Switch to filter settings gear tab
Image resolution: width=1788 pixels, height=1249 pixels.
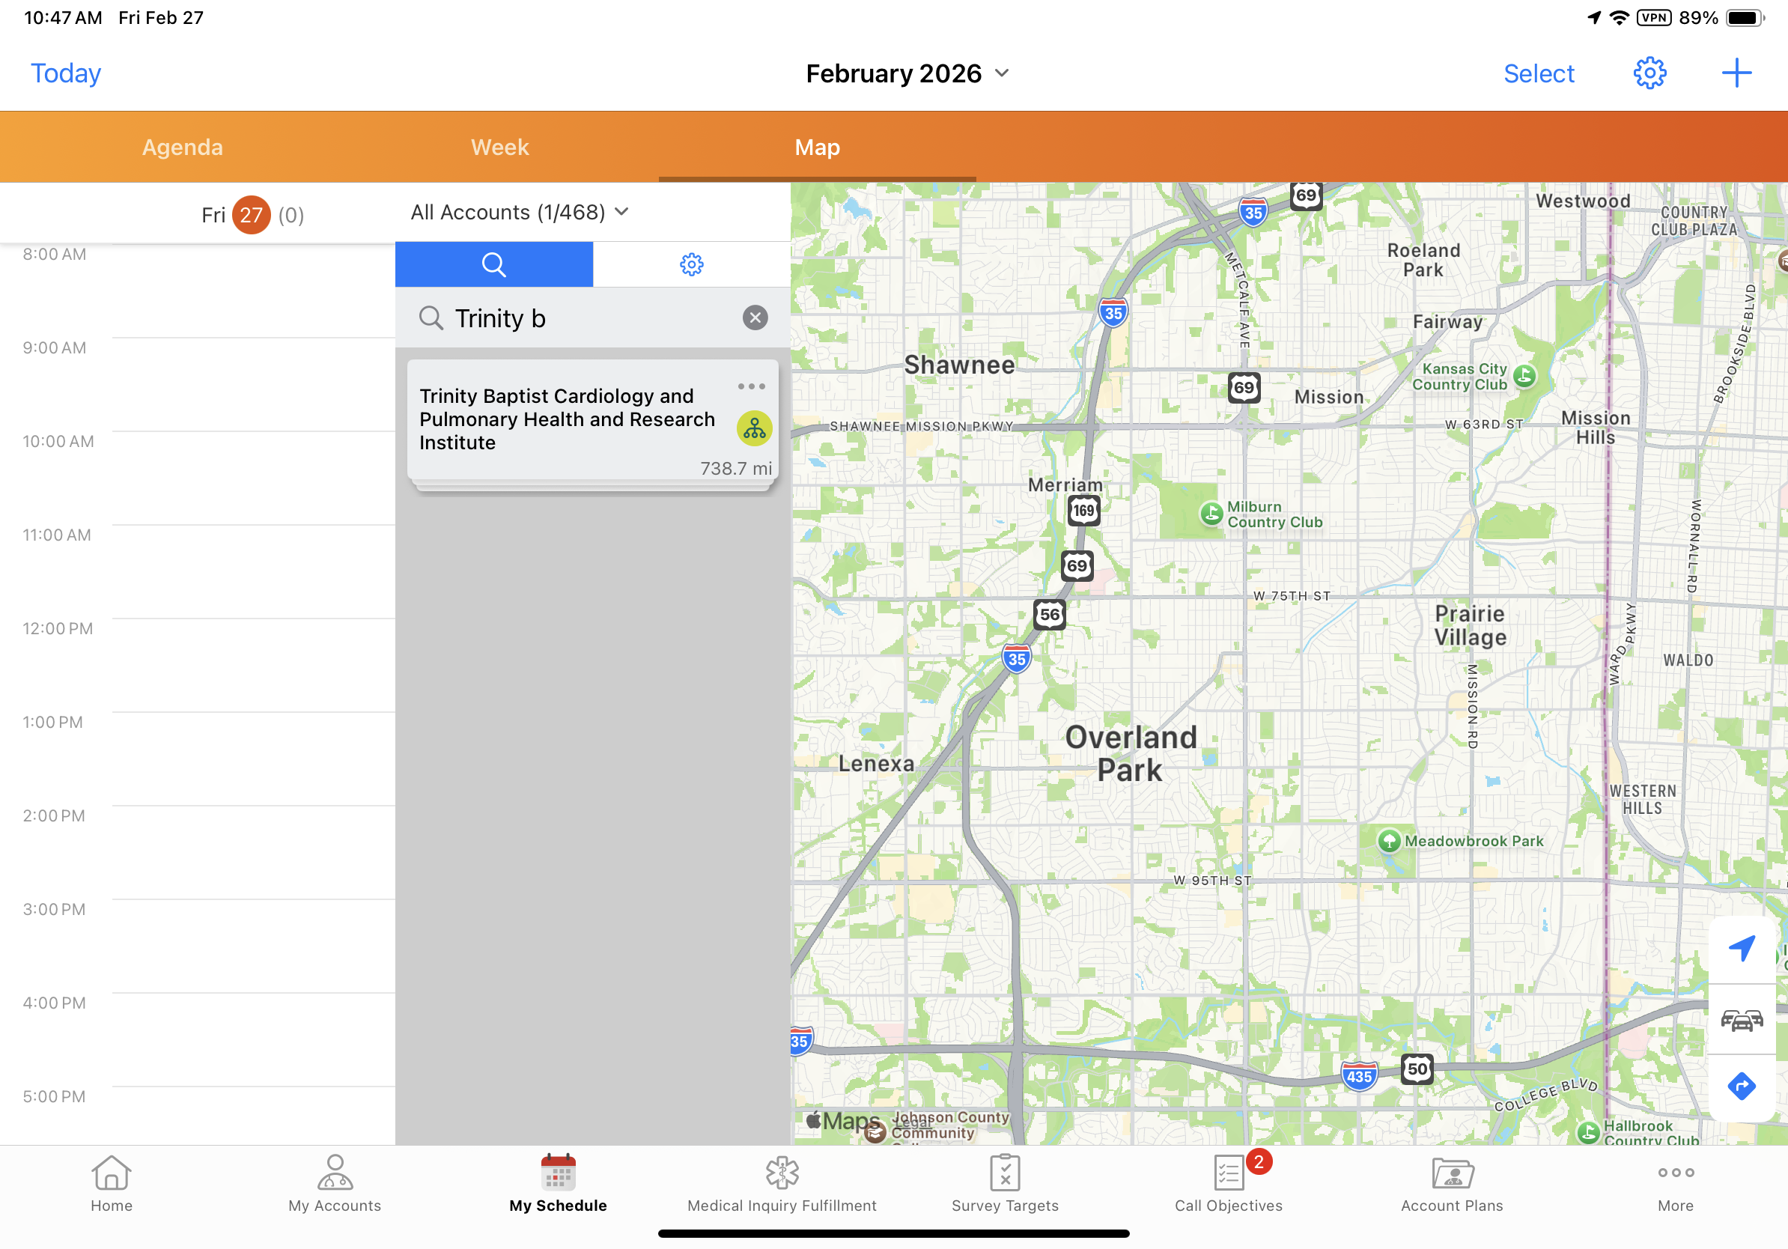(x=691, y=265)
